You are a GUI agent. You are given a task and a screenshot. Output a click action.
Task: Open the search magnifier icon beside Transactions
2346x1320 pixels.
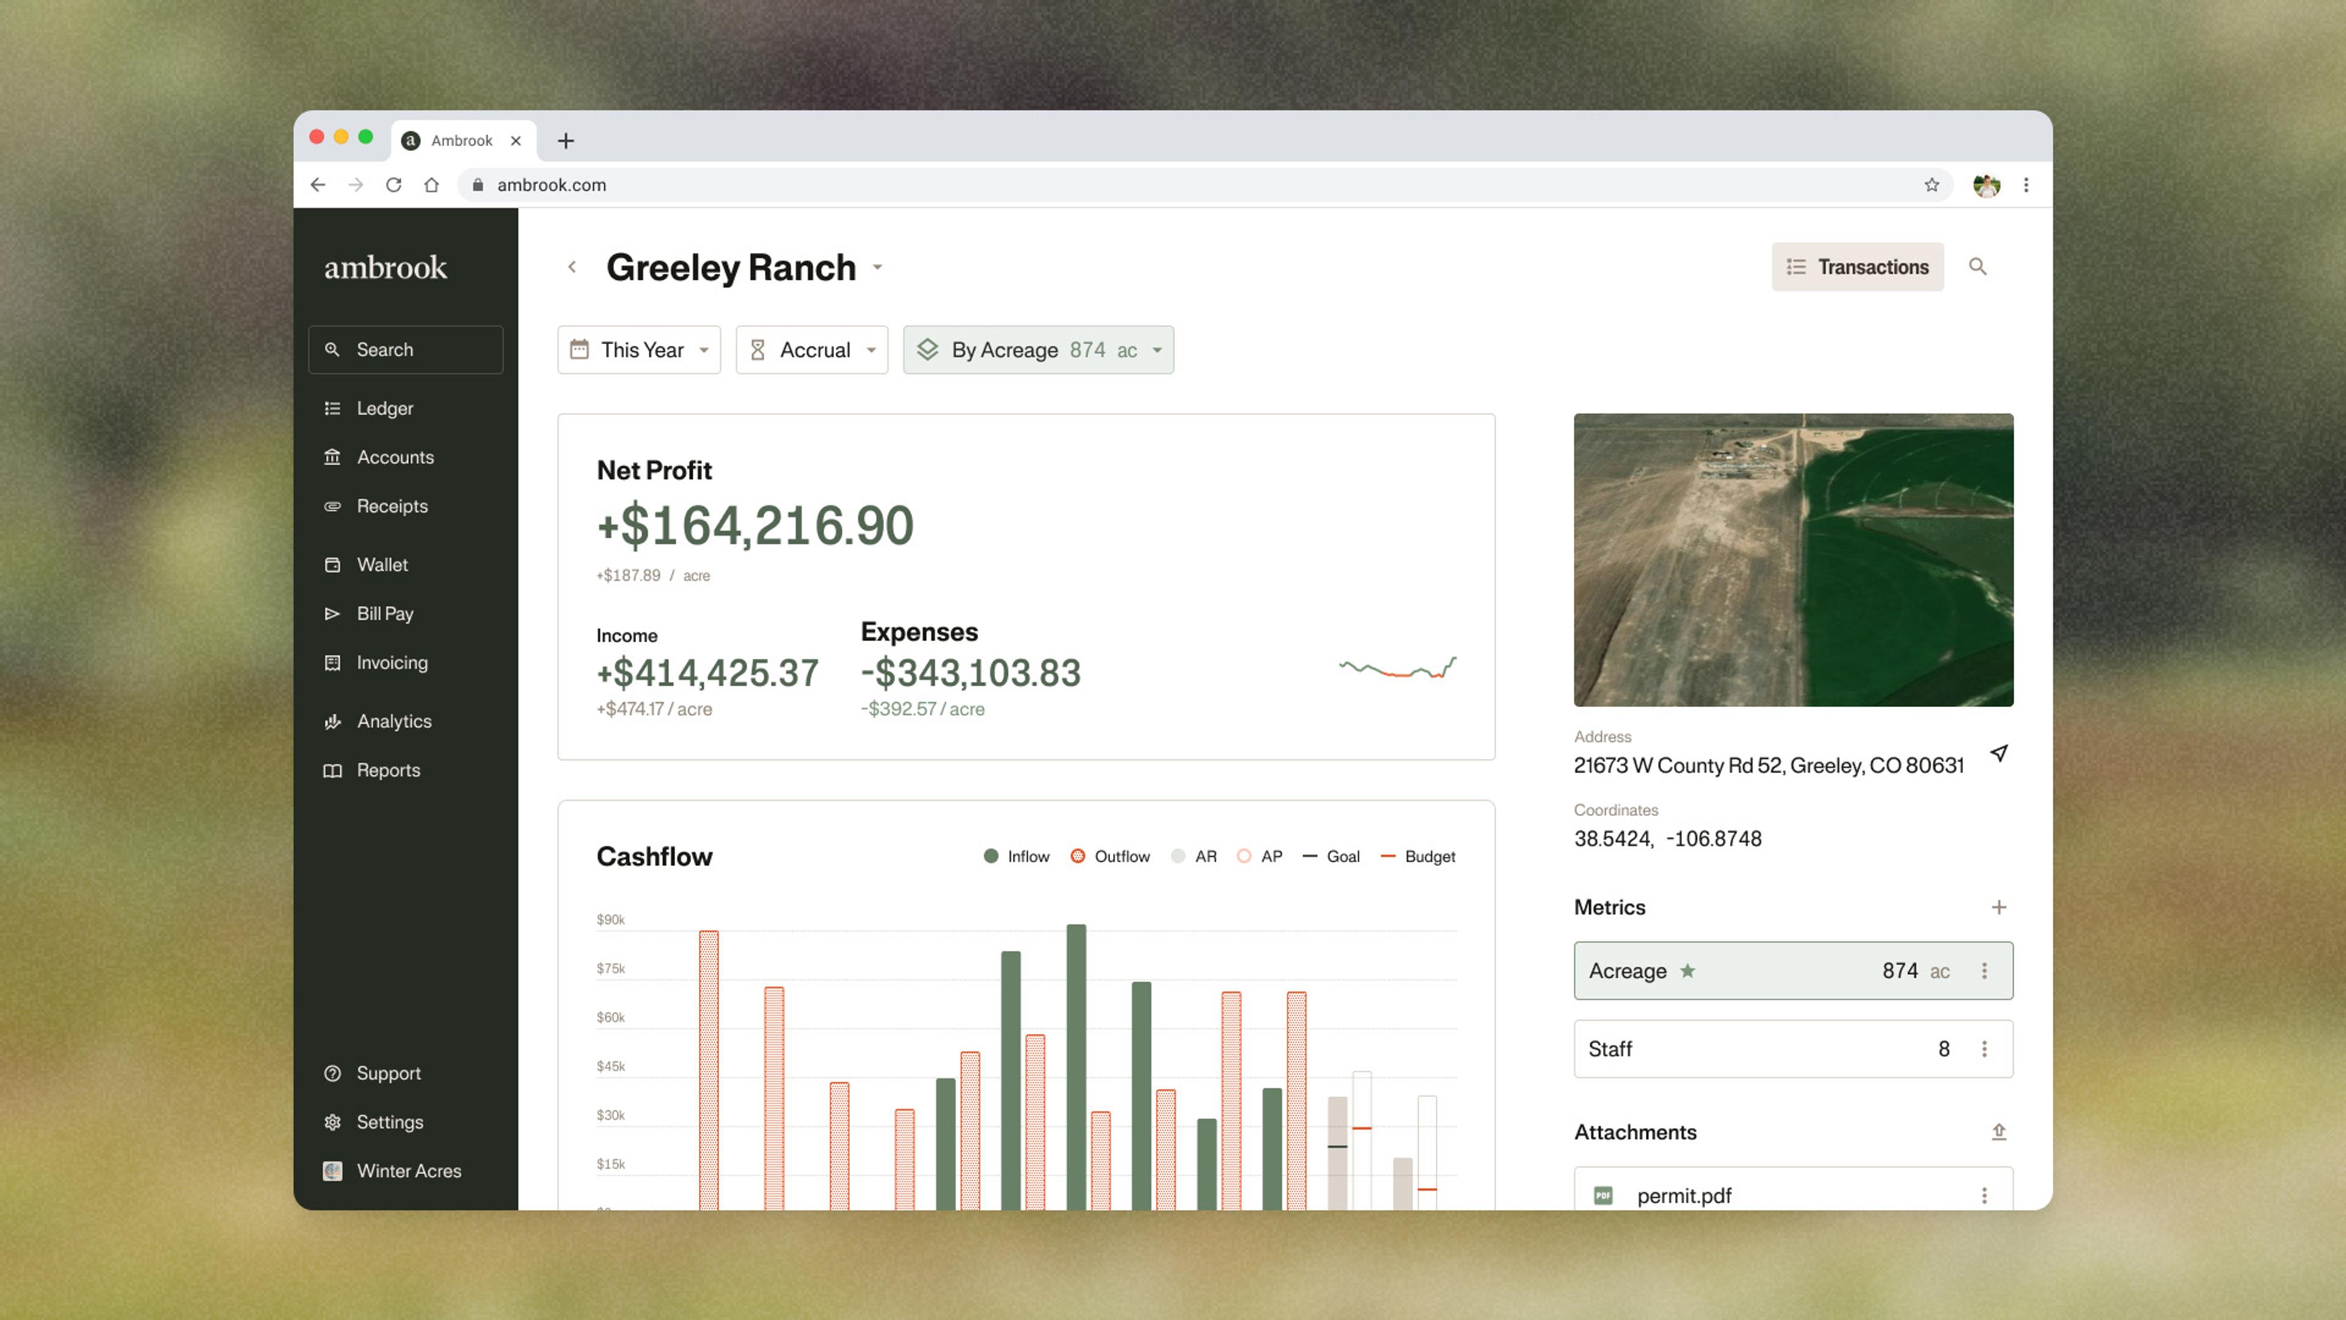click(1977, 267)
